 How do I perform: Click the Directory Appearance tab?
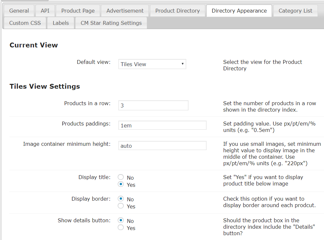(x=239, y=11)
